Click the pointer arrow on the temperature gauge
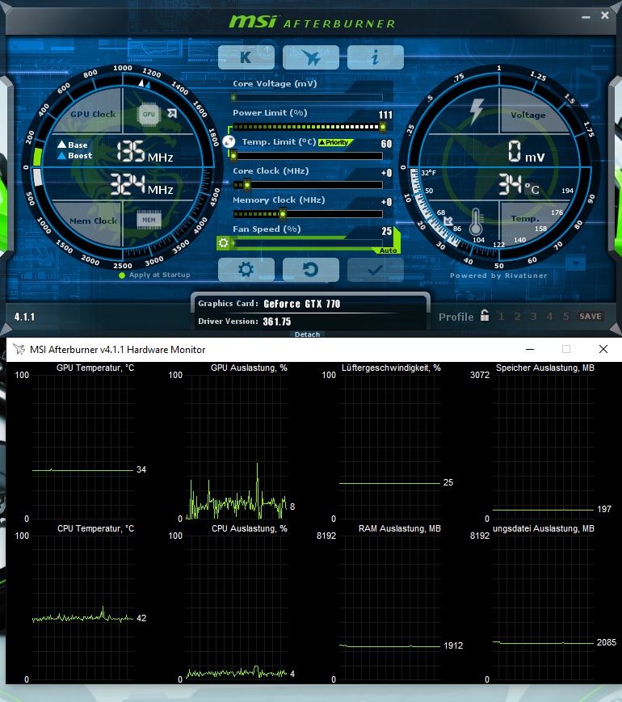 coord(448,221)
